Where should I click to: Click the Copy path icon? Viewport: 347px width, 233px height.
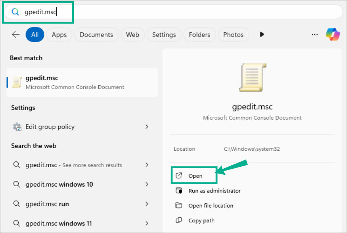(179, 220)
